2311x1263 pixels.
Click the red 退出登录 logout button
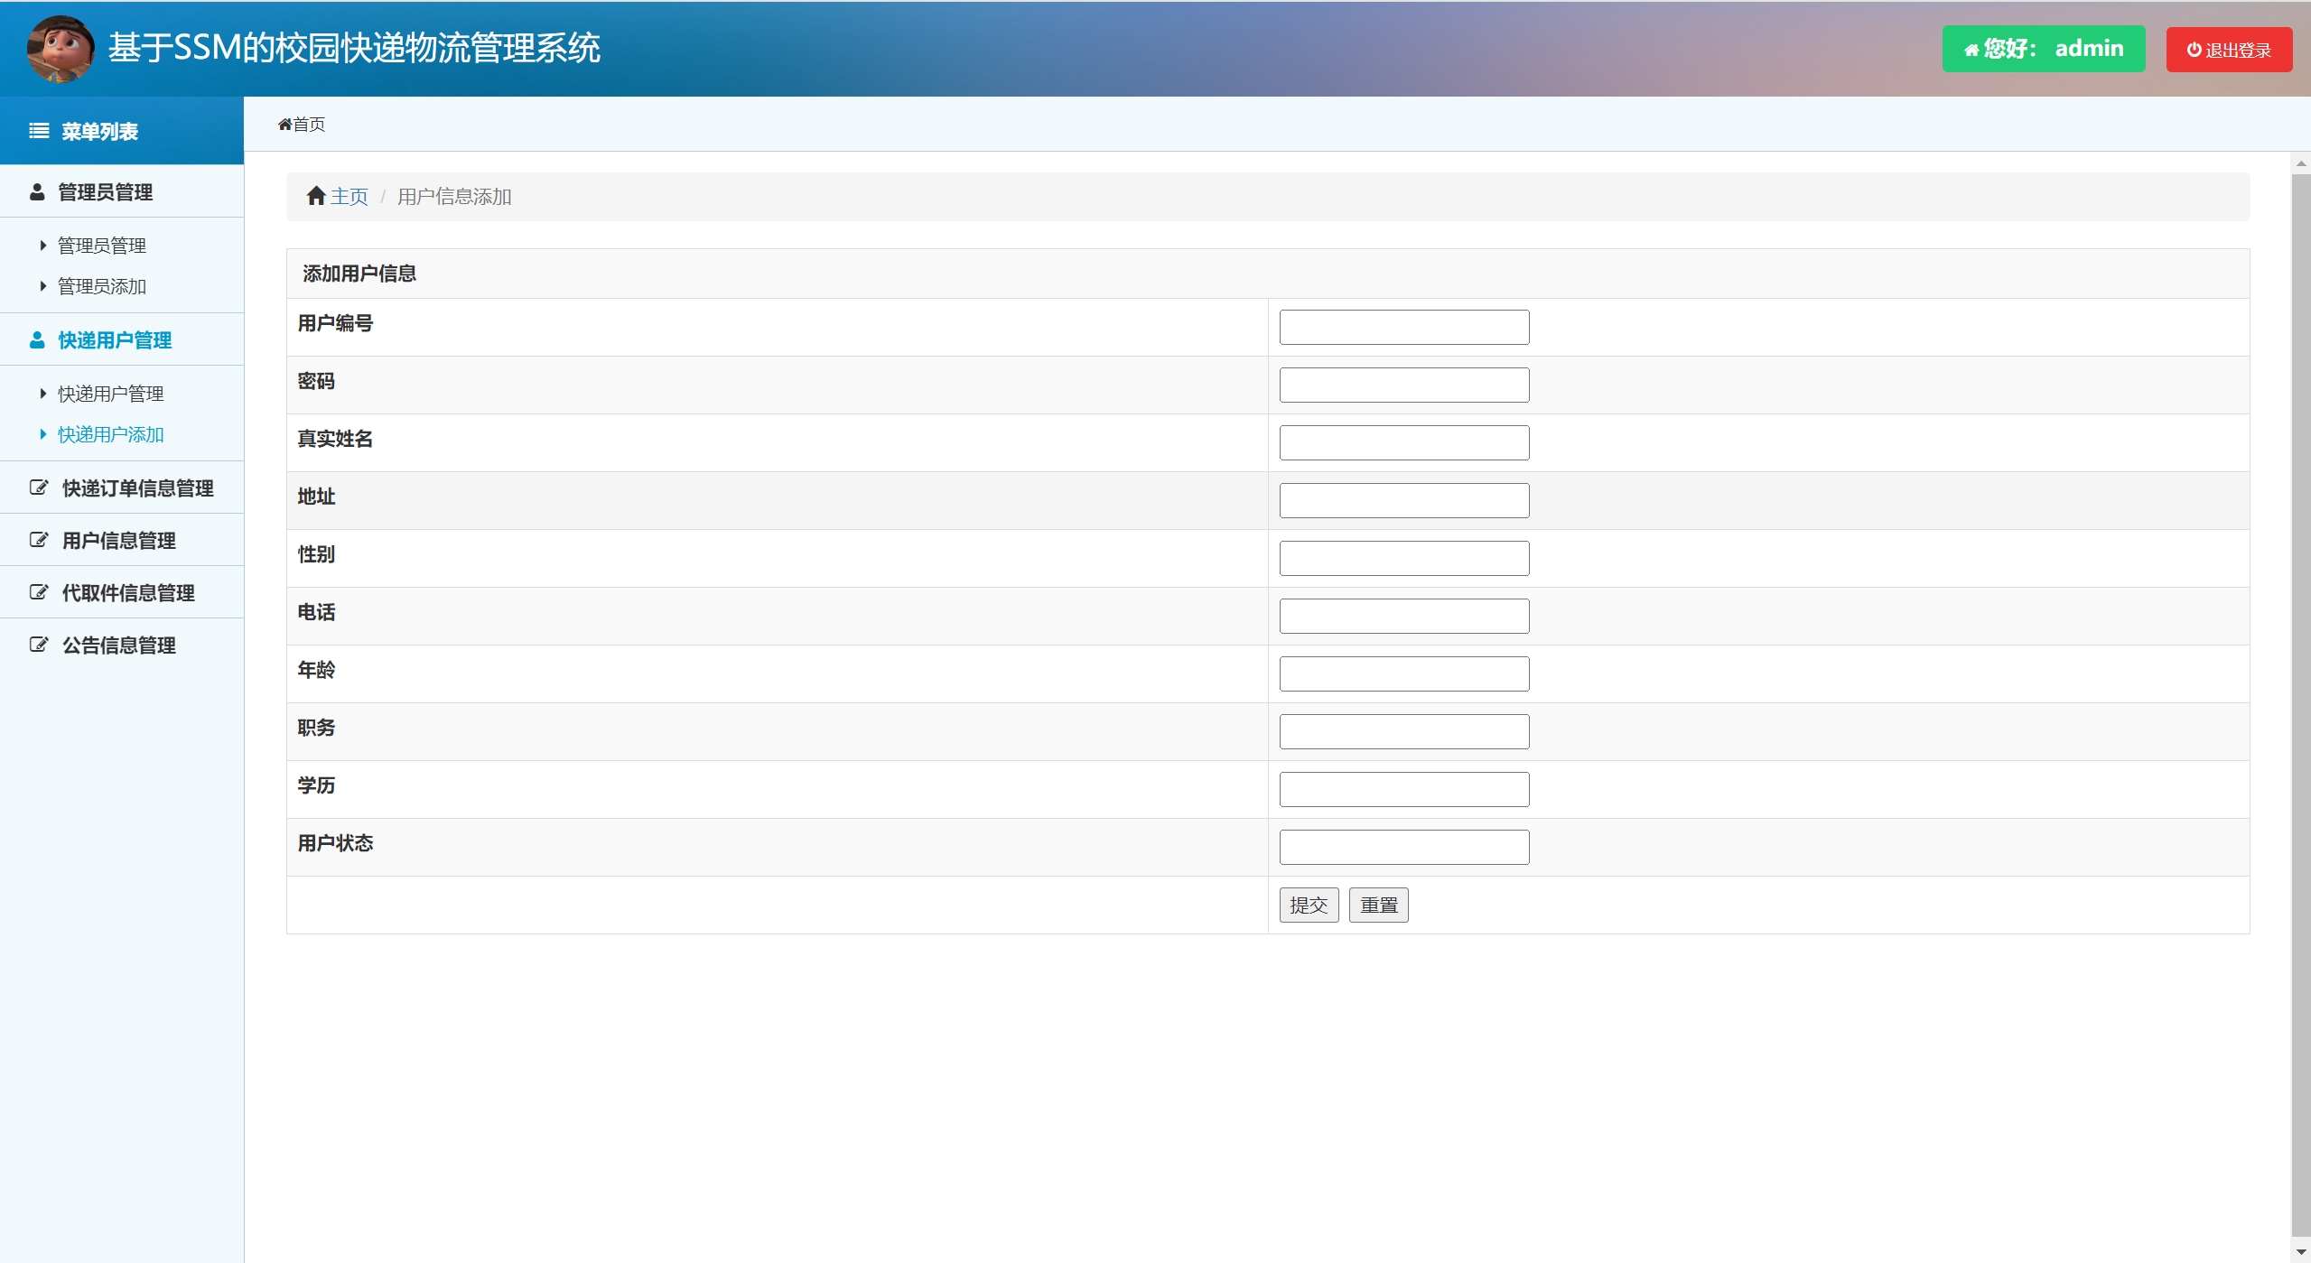click(2228, 50)
